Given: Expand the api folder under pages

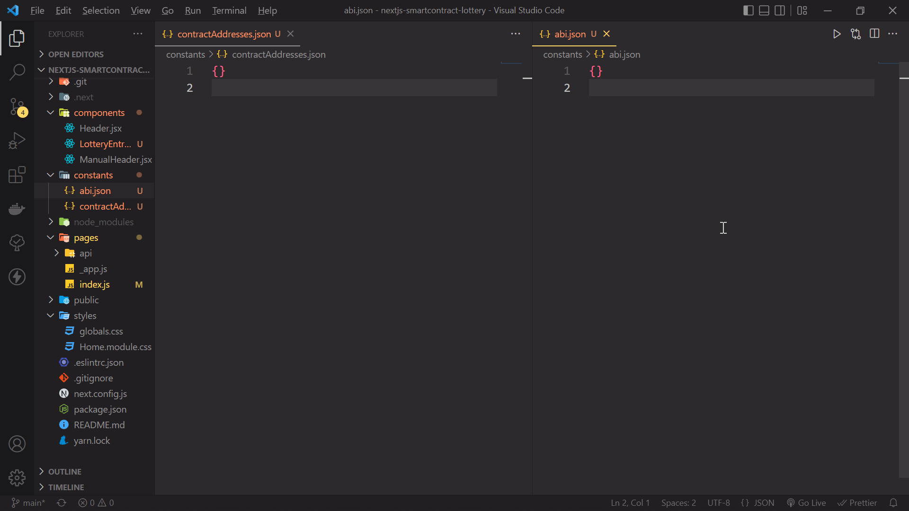Looking at the screenshot, I should pyautogui.click(x=94, y=253).
